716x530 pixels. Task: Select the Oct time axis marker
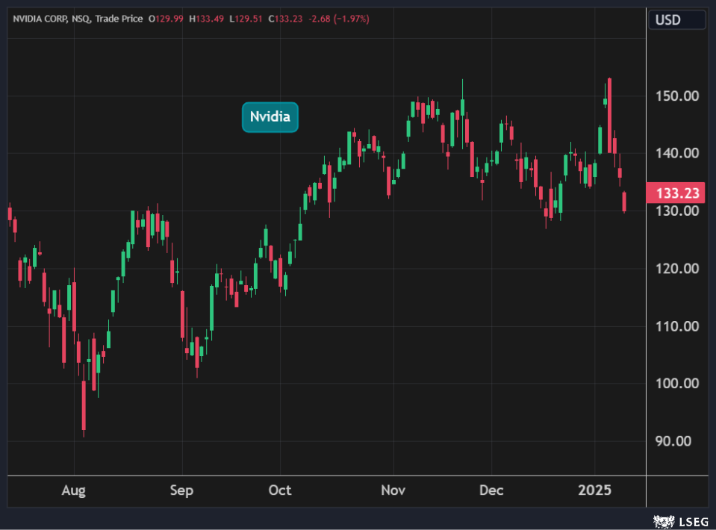(x=279, y=490)
